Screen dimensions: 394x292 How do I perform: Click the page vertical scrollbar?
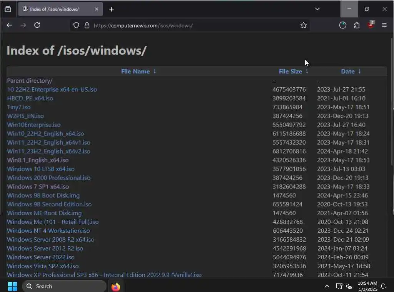click(x=392, y=102)
